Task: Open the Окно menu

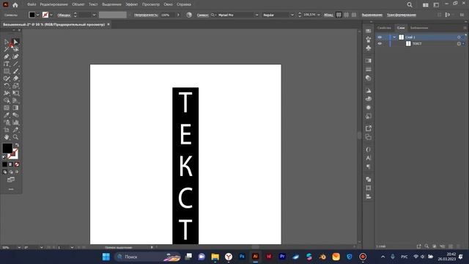Action: (168, 4)
